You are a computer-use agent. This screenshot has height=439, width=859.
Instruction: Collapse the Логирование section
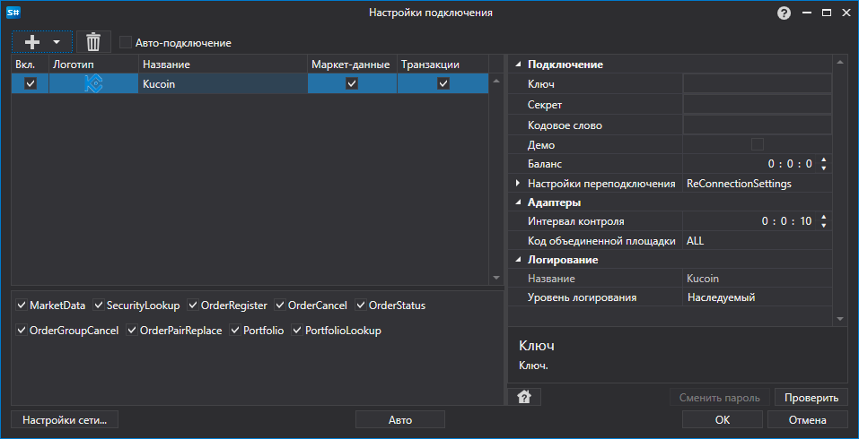coord(518,260)
